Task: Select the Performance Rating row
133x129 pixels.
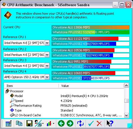Action: click(x=64, y=106)
